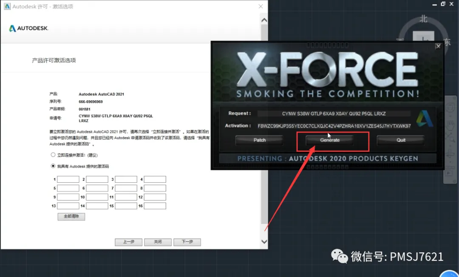Click activation code box 2

coord(97,179)
